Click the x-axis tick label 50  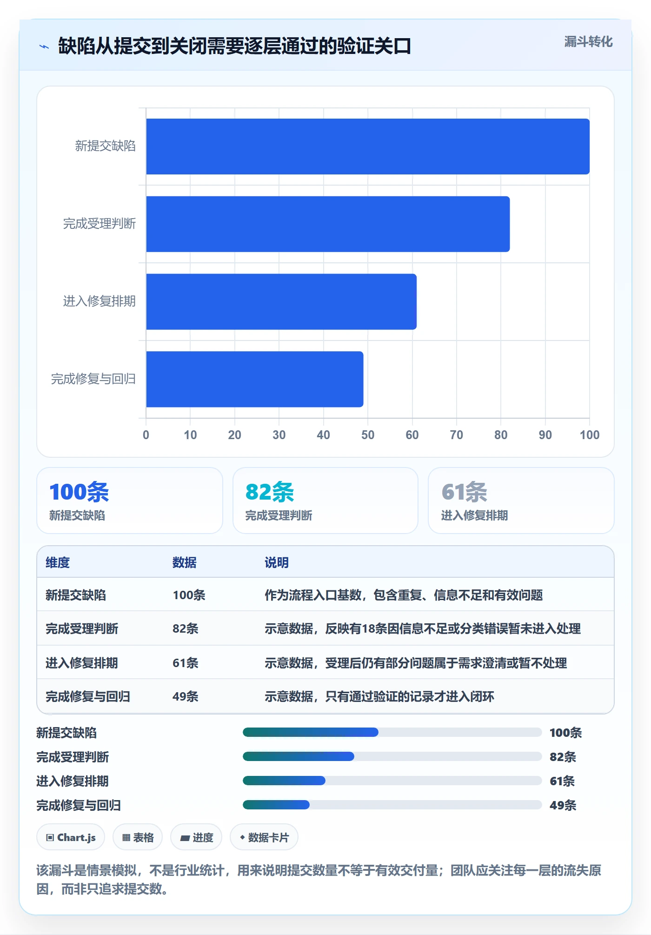(x=368, y=435)
